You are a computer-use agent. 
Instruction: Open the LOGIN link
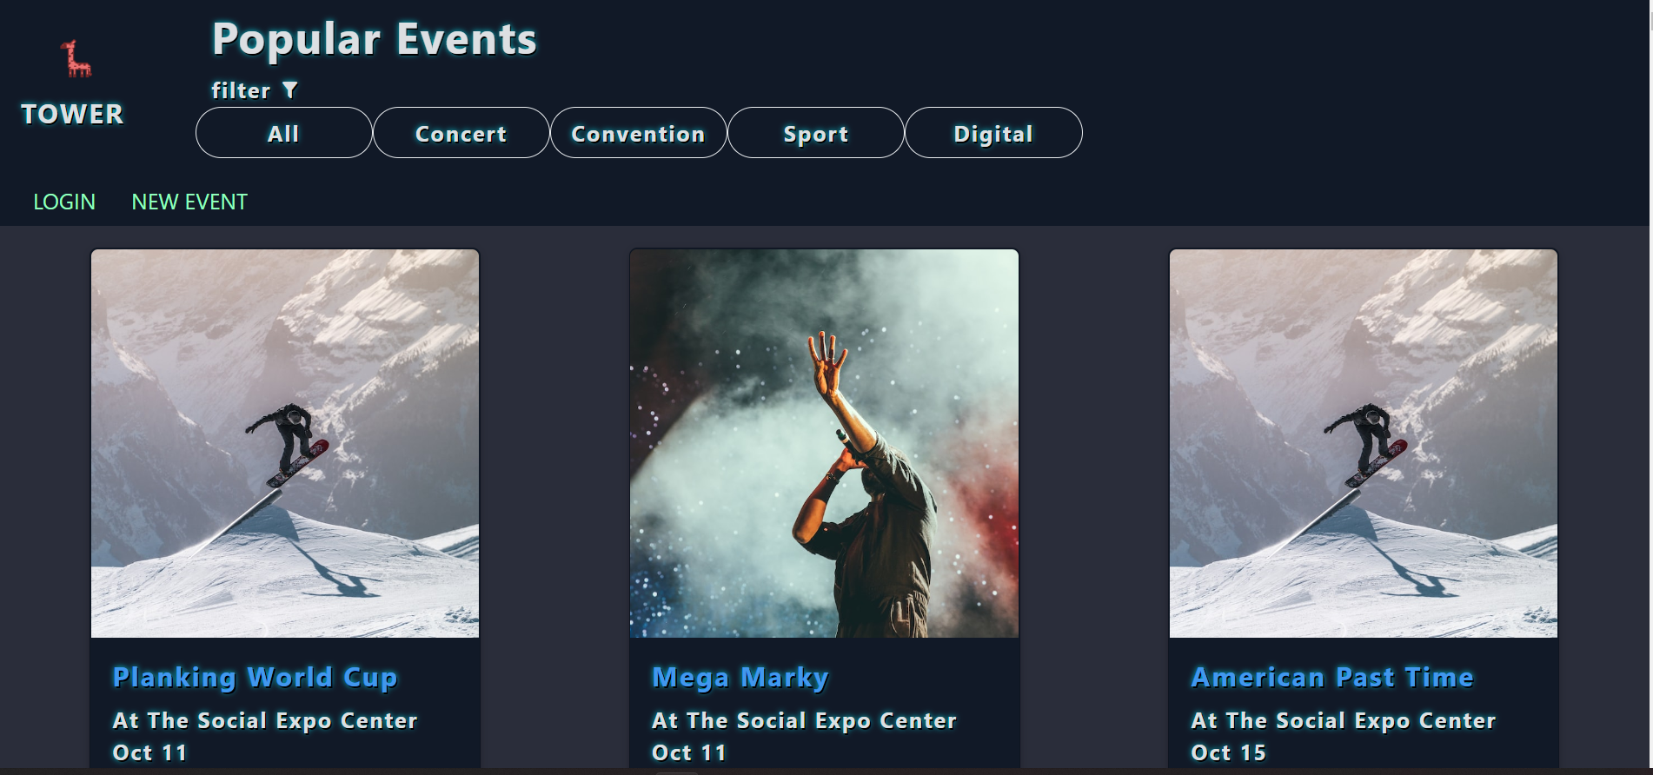point(64,202)
